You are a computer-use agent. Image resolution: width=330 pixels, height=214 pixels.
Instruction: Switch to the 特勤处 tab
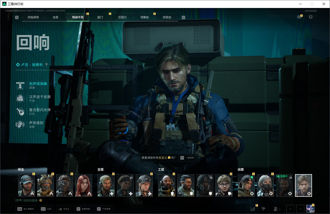(x=145, y=17)
